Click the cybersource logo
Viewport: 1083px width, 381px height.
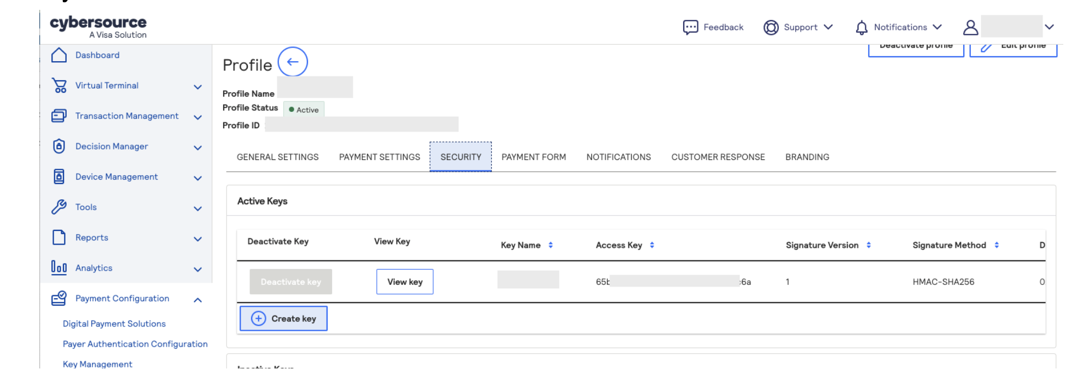(98, 27)
